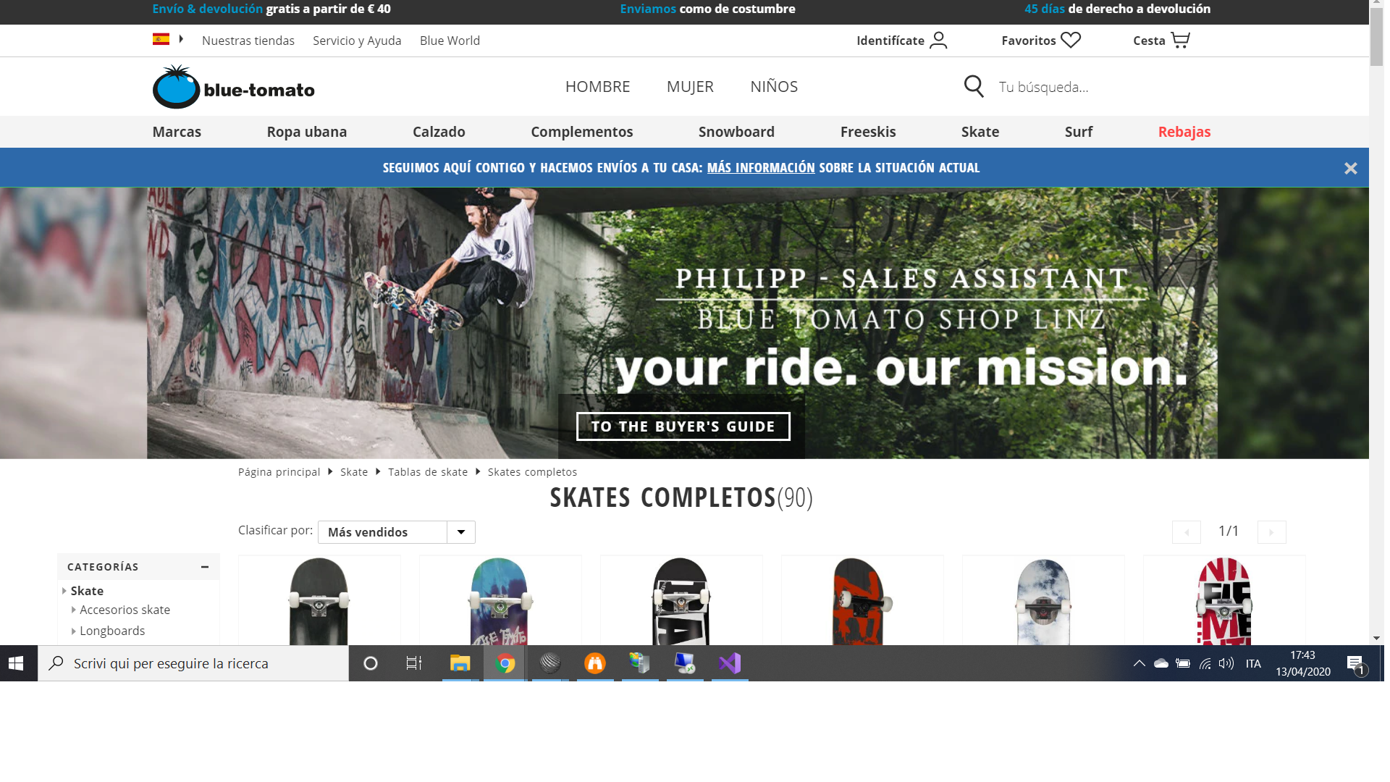1390x782 pixels.
Task: Open the Windows notification center
Action: click(x=1355, y=663)
